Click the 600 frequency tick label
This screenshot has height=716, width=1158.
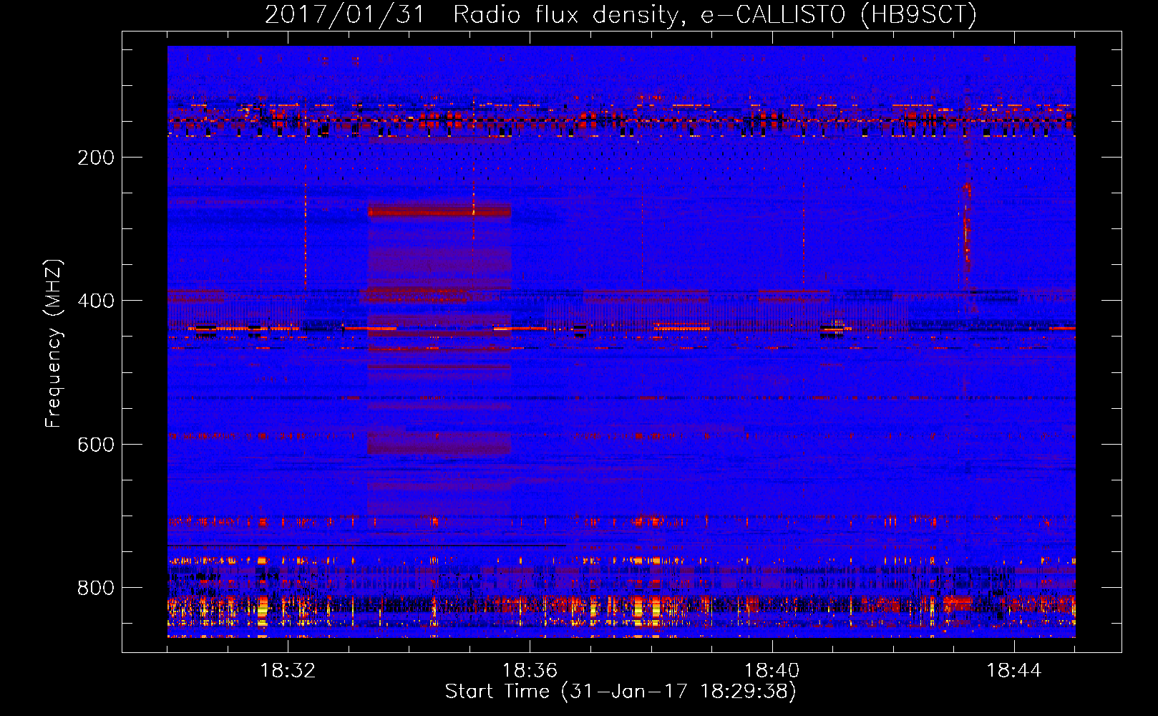[x=96, y=445]
